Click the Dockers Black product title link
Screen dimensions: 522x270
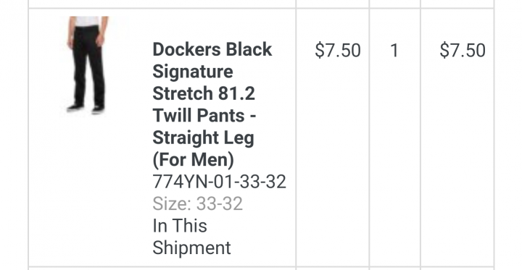(212, 105)
